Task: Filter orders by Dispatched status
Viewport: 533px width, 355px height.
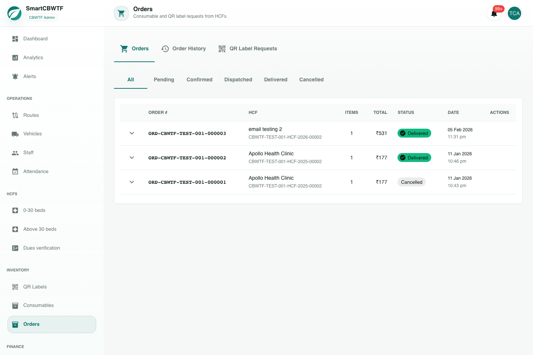Action: tap(238, 80)
